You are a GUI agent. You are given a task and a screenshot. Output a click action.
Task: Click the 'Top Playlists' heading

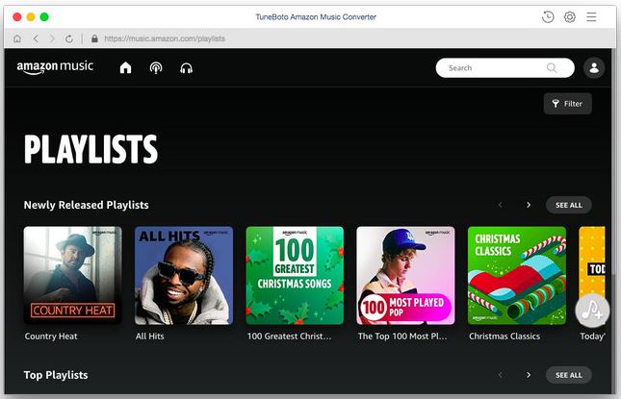click(56, 375)
